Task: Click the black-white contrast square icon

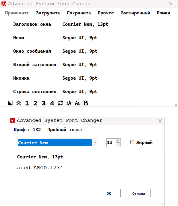Action: click(10, 103)
